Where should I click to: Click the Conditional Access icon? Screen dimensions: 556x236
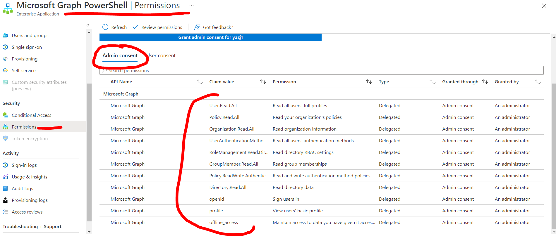tap(5, 115)
